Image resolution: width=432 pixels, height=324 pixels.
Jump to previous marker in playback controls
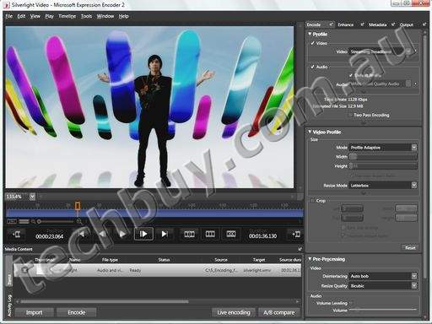[x=82, y=234]
